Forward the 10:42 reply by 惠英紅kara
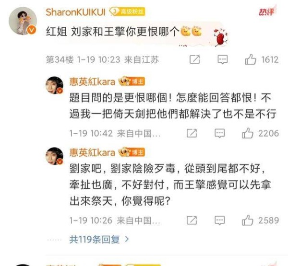The height and width of the screenshot is (266, 288). click(x=192, y=133)
